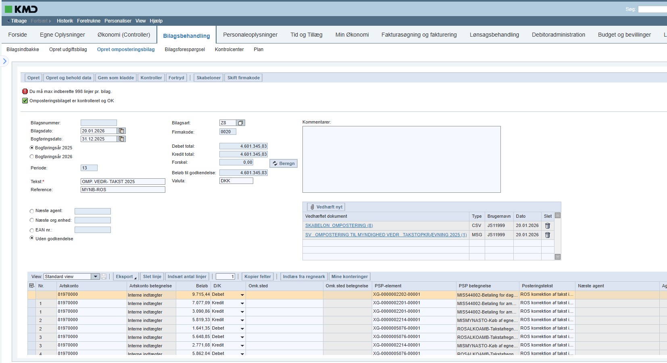Open the Bilagsforespørgsel sub-tab
The image size is (667, 363).
[185, 49]
